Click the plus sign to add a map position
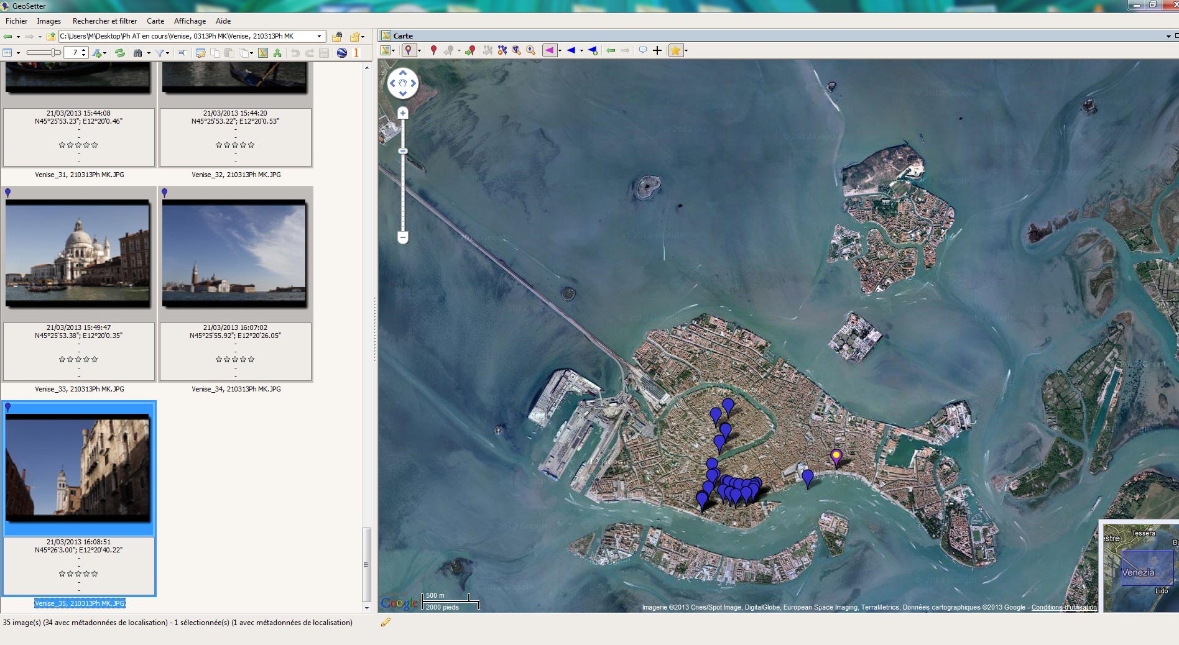The image size is (1179, 645). point(657,50)
